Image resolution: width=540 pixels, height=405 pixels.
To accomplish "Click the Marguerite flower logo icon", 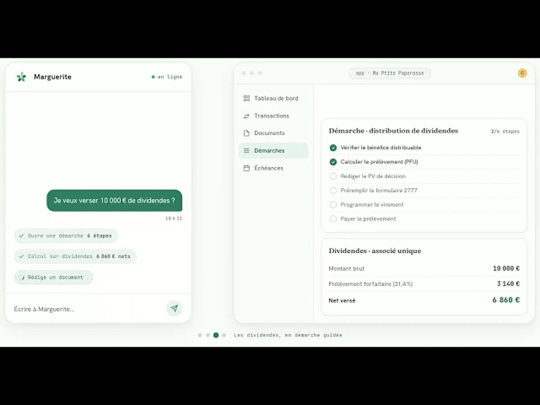I will 21,77.
